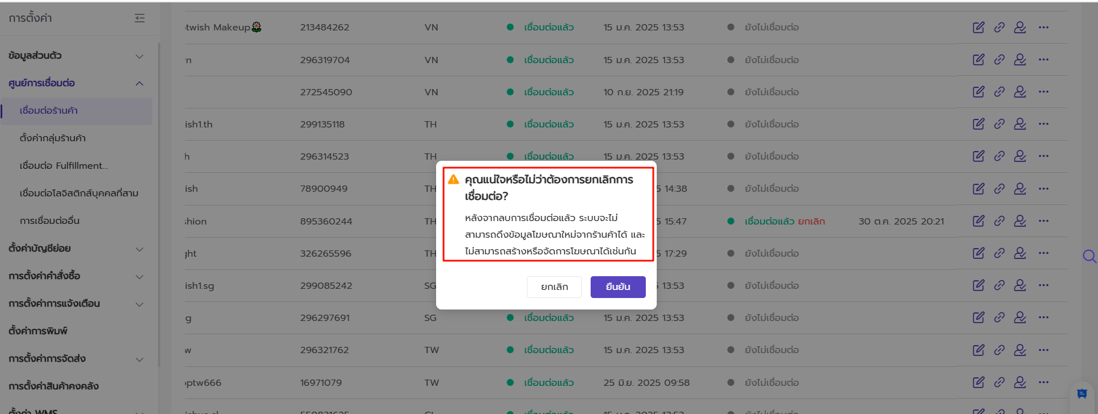Expand the ตั้งค่าบัญชีย่อย sidebar section

(x=139, y=249)
